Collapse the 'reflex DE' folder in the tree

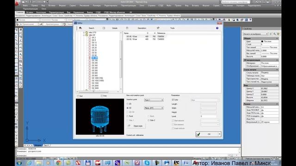pyautogui.click(x=84, y=35)
